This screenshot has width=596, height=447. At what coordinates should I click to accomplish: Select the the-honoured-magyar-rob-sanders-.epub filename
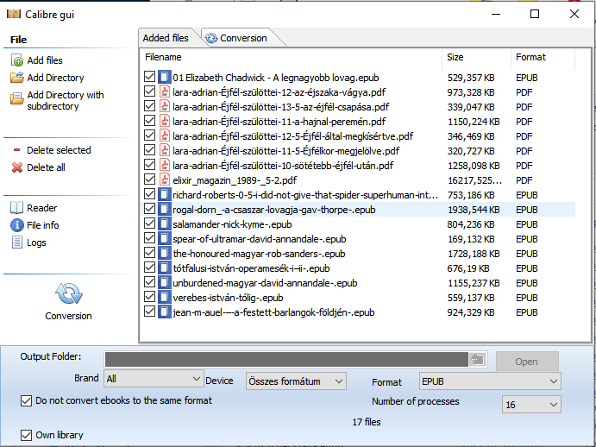[x=259, y=254]
